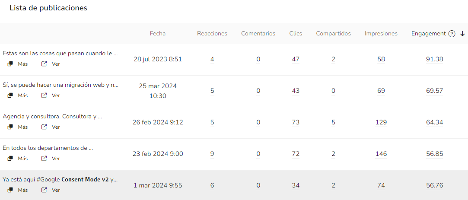Click the Más icon for 'Sí, se puede hacer' post
This screenshot has width=468, height=200.
[10, 95]
